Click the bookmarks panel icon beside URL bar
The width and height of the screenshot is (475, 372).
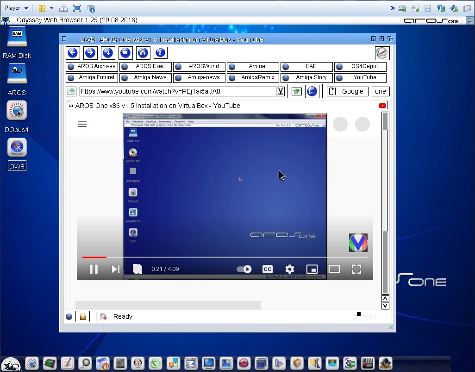pos(312,91)
